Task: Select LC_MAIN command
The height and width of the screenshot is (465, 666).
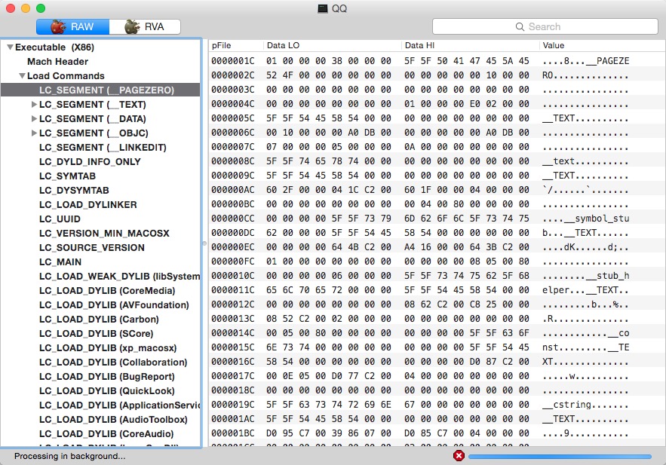Action: click(60, 262)
